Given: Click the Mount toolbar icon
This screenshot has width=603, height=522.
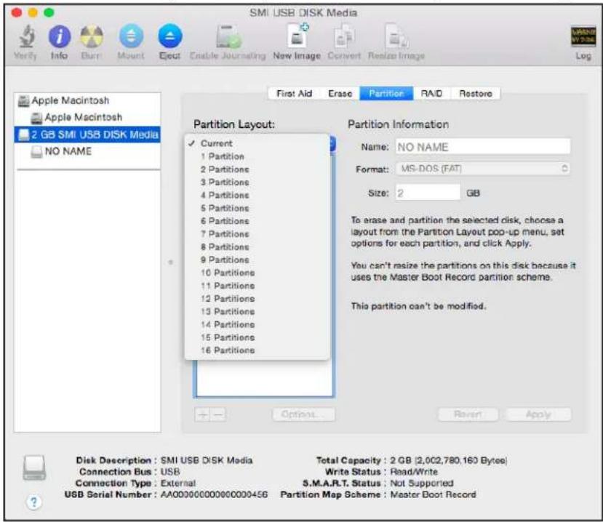Looking at the screenshot, I should tap(131, 36).
